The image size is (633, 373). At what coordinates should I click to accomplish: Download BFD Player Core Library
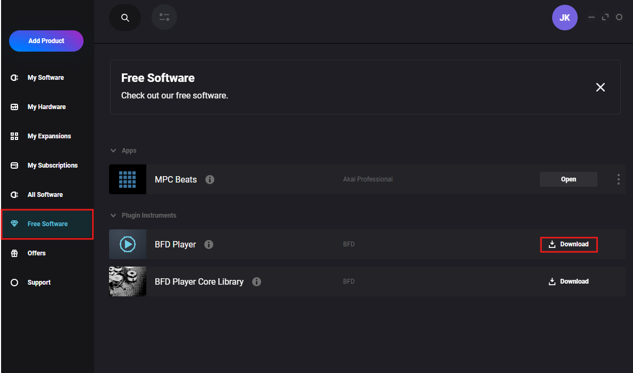(569, 281)
